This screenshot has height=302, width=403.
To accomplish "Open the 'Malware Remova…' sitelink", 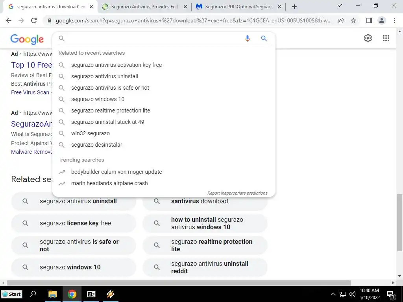I will (31, 152).
